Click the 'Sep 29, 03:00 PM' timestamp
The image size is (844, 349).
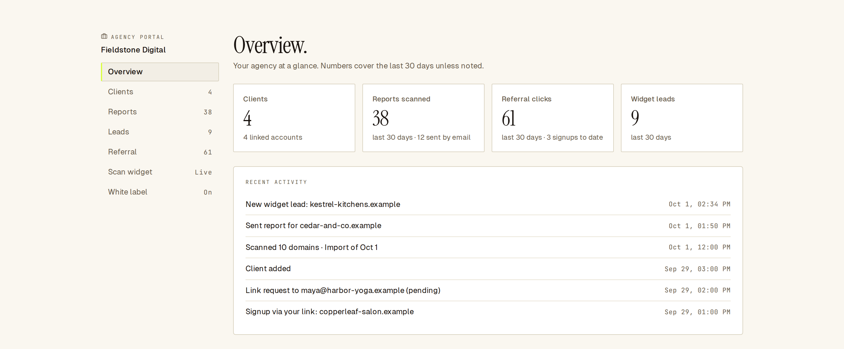[698, 269]
